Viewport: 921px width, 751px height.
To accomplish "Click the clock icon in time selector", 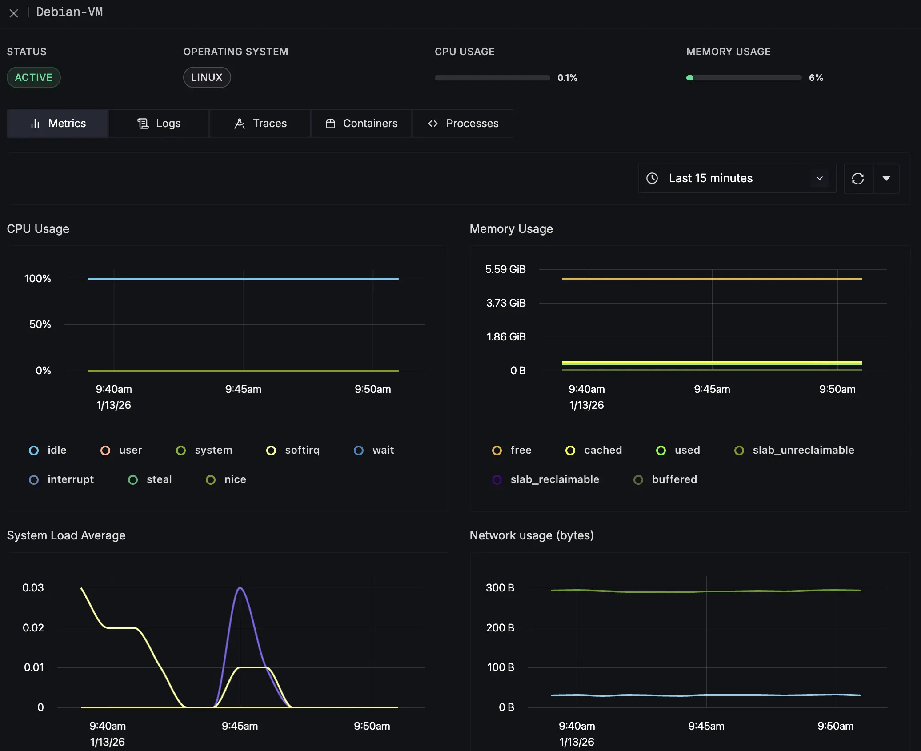I will coord(652,178).
